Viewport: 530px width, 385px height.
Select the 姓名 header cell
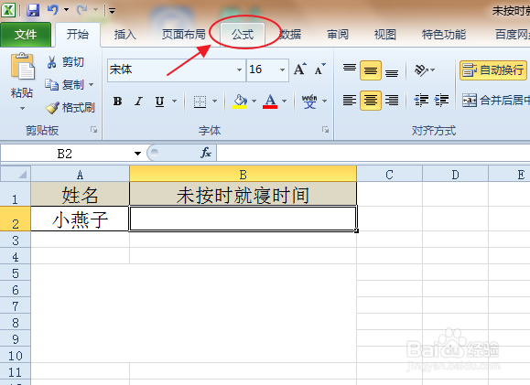coord(81,194)
